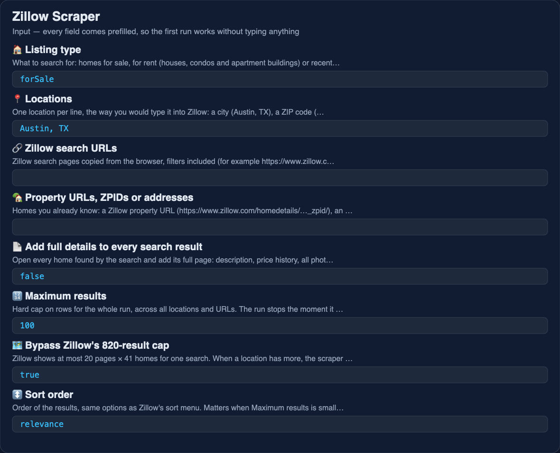Click the 'Listing type' heading text
The width and height of the screenshot is (560, 453).
click(x=53, y=50)
